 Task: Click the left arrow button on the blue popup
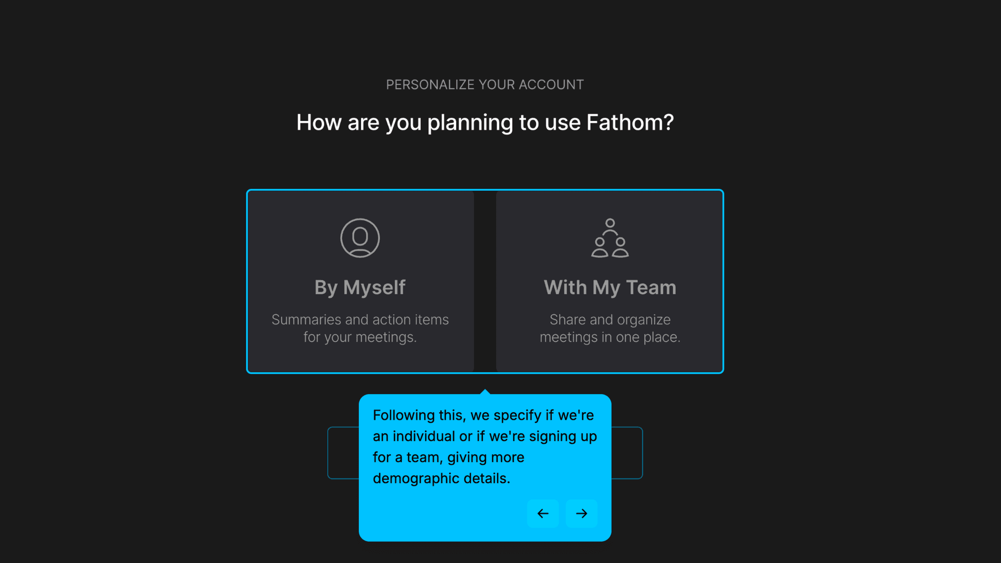543,514
